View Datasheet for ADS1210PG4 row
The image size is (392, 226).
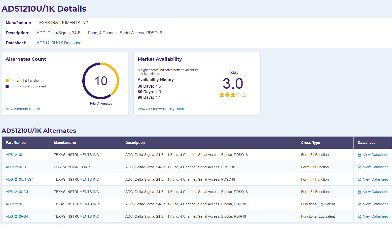pyautogui.click(x=375, y=216)
